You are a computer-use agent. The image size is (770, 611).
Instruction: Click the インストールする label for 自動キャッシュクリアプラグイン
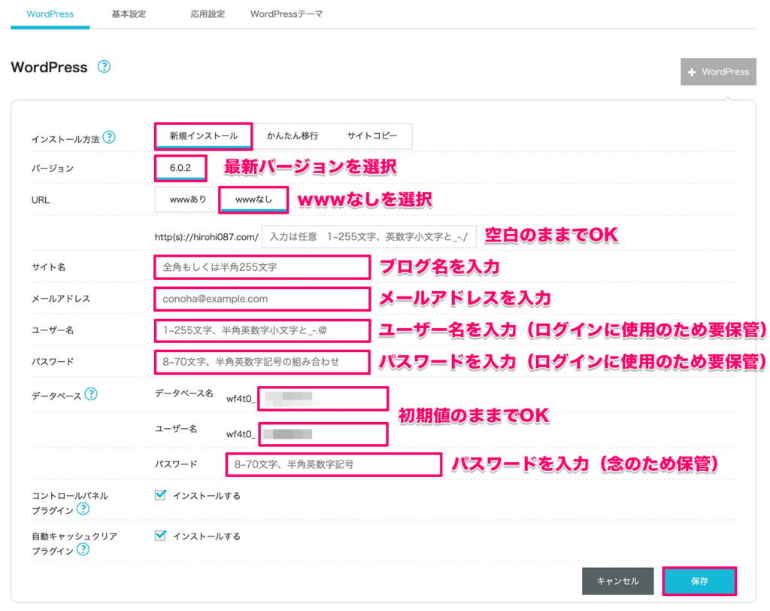(206, 536)
